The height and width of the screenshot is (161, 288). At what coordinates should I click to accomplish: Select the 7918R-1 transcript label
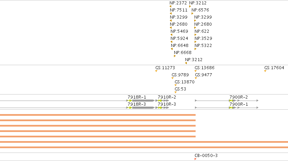(x=137, y=97)
